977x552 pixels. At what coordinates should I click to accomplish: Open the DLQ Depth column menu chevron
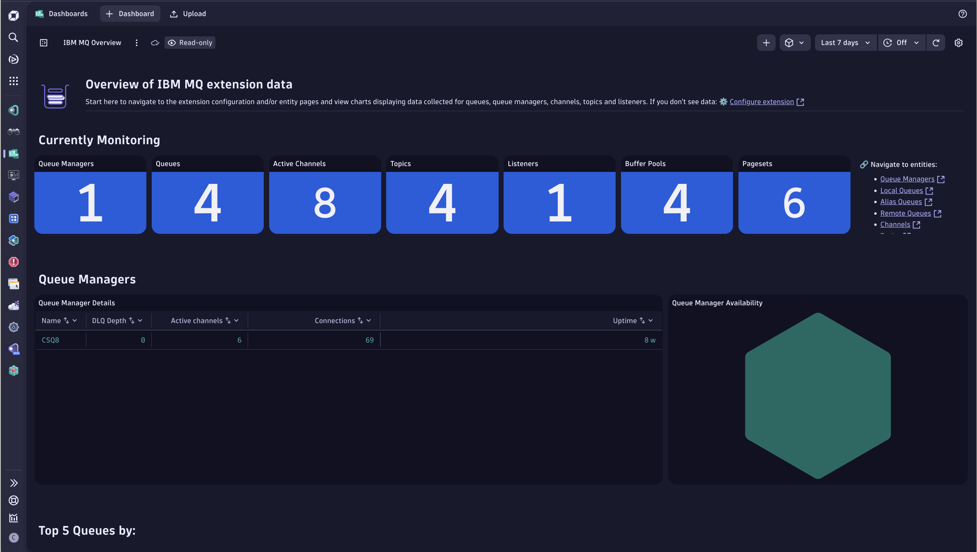[x=140, y=321]
